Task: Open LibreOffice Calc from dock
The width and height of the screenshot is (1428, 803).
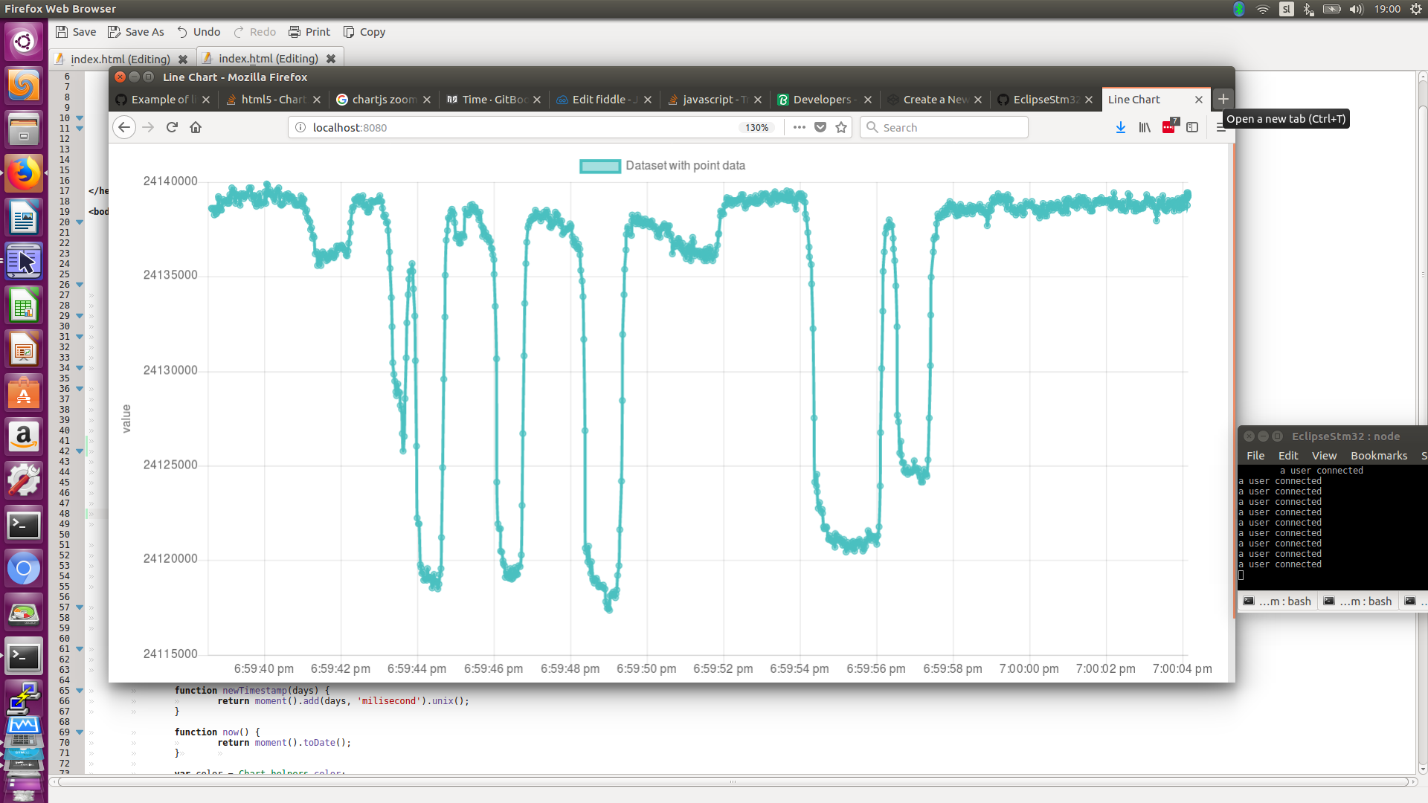Action: click(24, 306)
